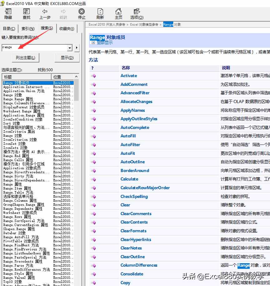
Task: Open breadcrumb link Excel 2010 开发人员参考
Action: pos(107,24)
